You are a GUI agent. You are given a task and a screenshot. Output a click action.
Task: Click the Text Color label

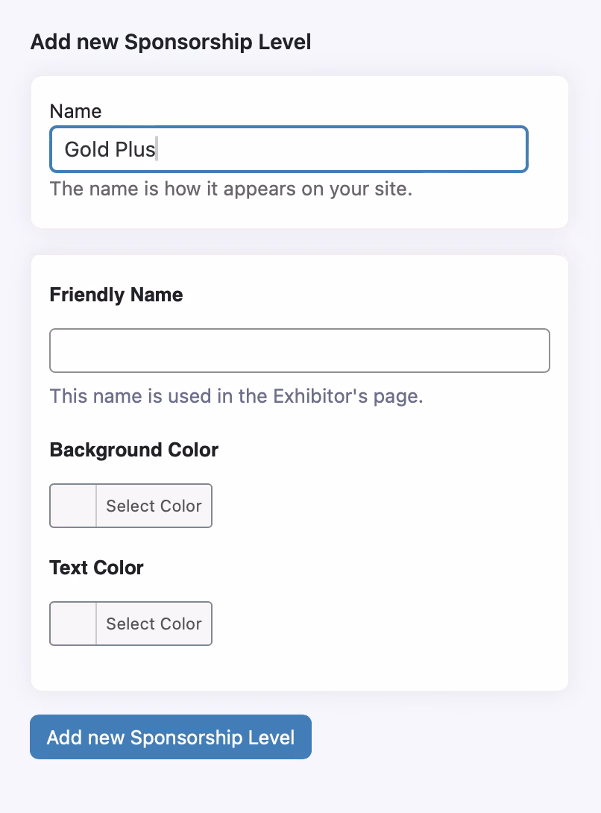click(96, 568)
